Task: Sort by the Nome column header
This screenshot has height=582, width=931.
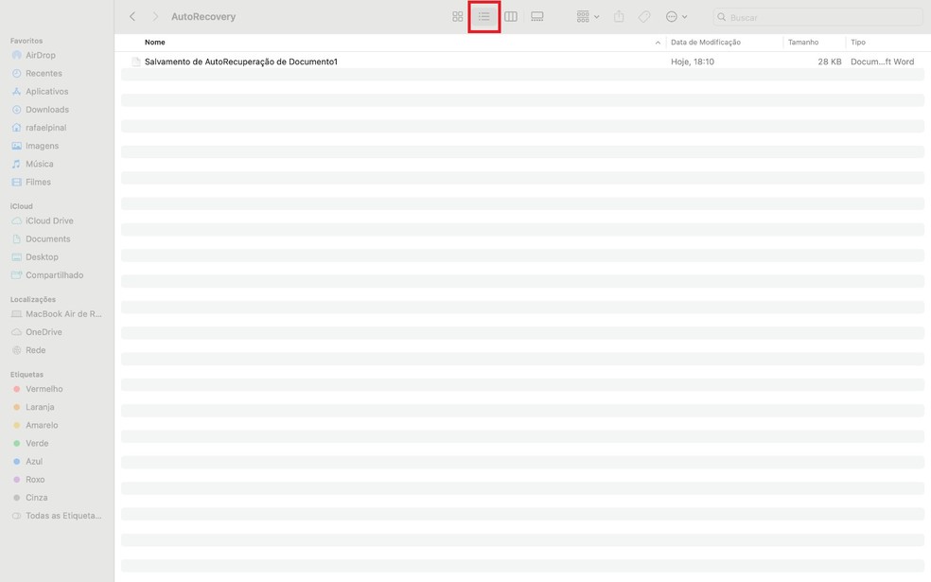Action: tap(155, 43)
